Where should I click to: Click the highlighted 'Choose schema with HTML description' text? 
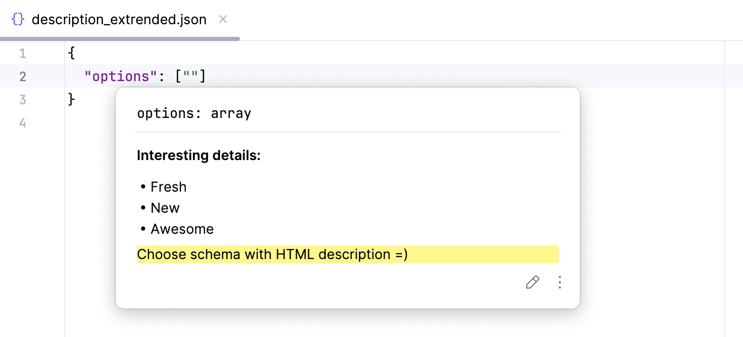click(x=272, y=254)
